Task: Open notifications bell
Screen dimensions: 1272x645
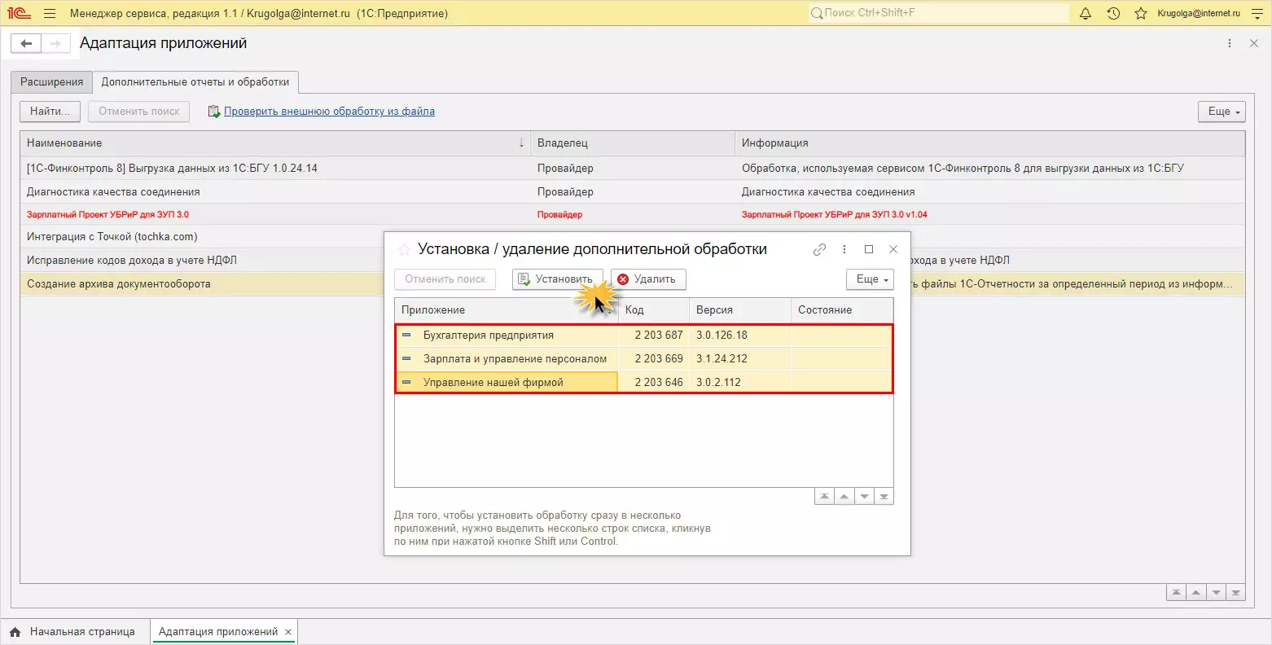Action: [1086, 14]
